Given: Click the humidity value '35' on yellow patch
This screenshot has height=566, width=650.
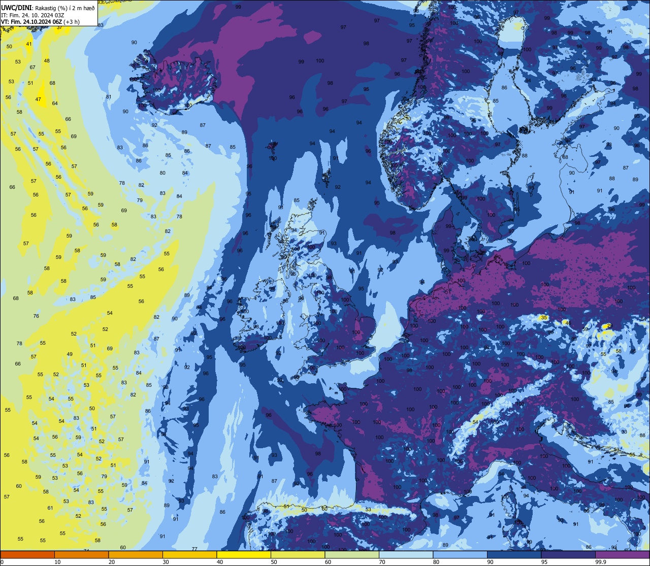Looking at the screenshot, I should [544, 318].
